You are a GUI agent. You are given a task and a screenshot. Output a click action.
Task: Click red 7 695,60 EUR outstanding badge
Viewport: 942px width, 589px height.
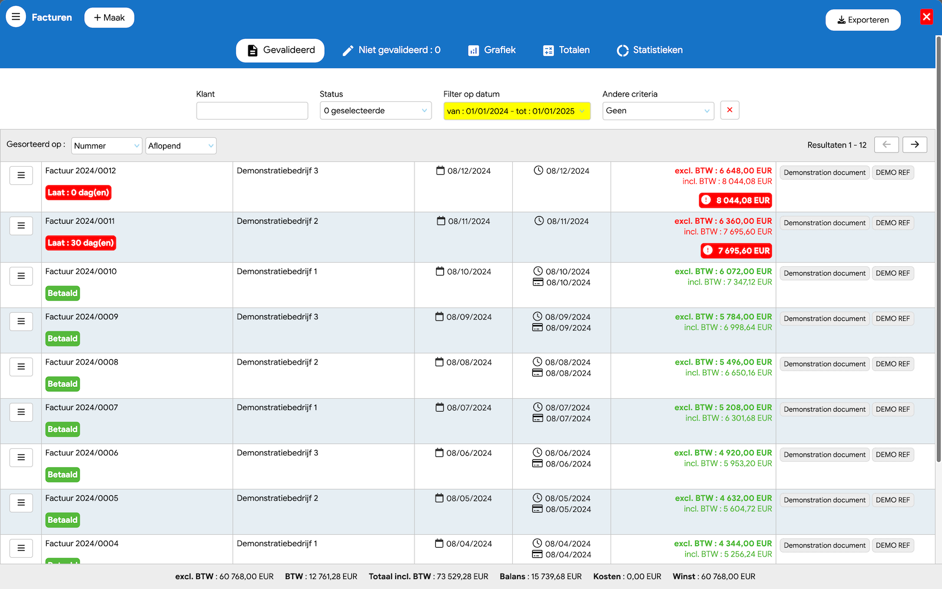737,250
